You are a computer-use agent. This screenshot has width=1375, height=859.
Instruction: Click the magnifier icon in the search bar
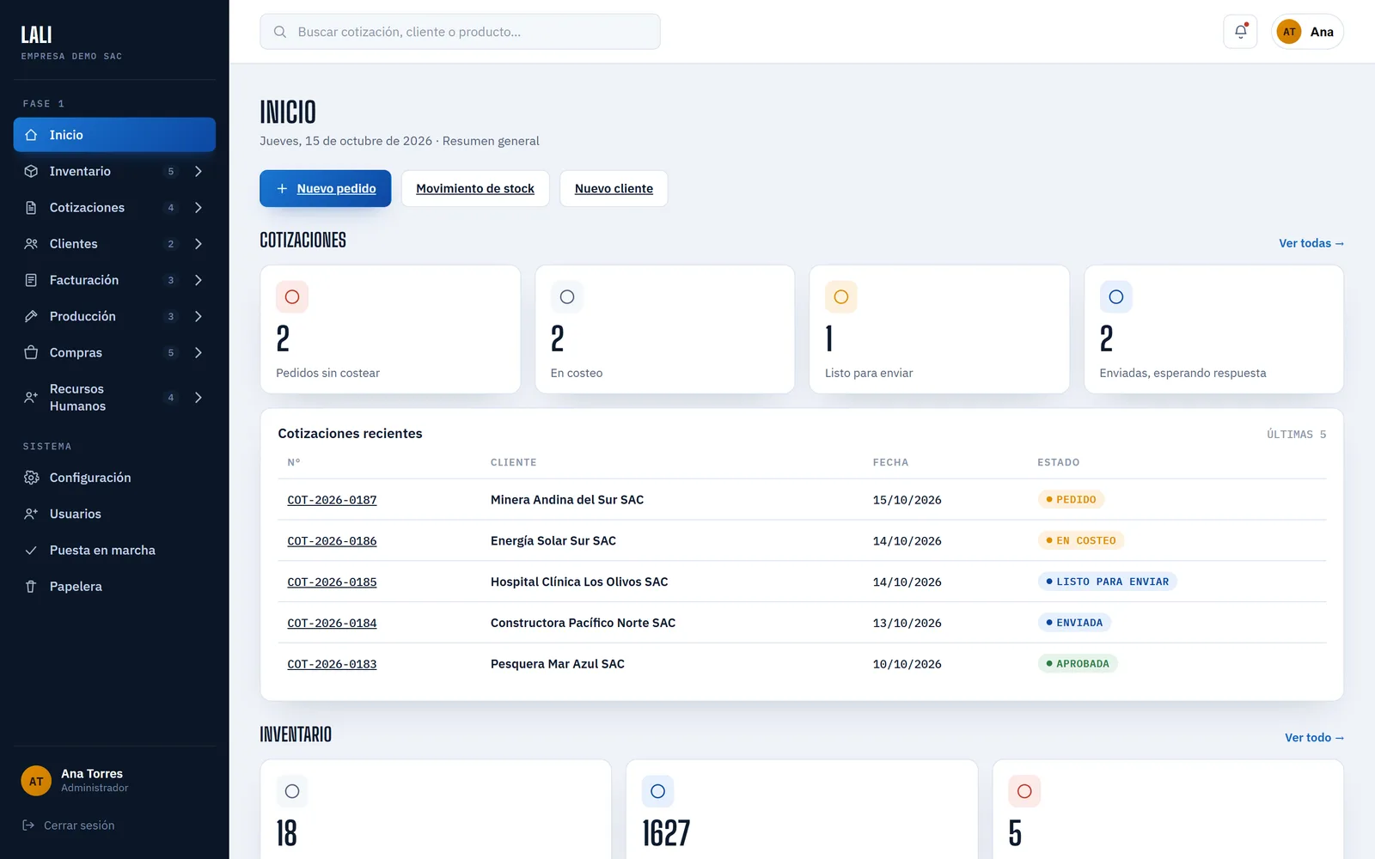point(280,32)
